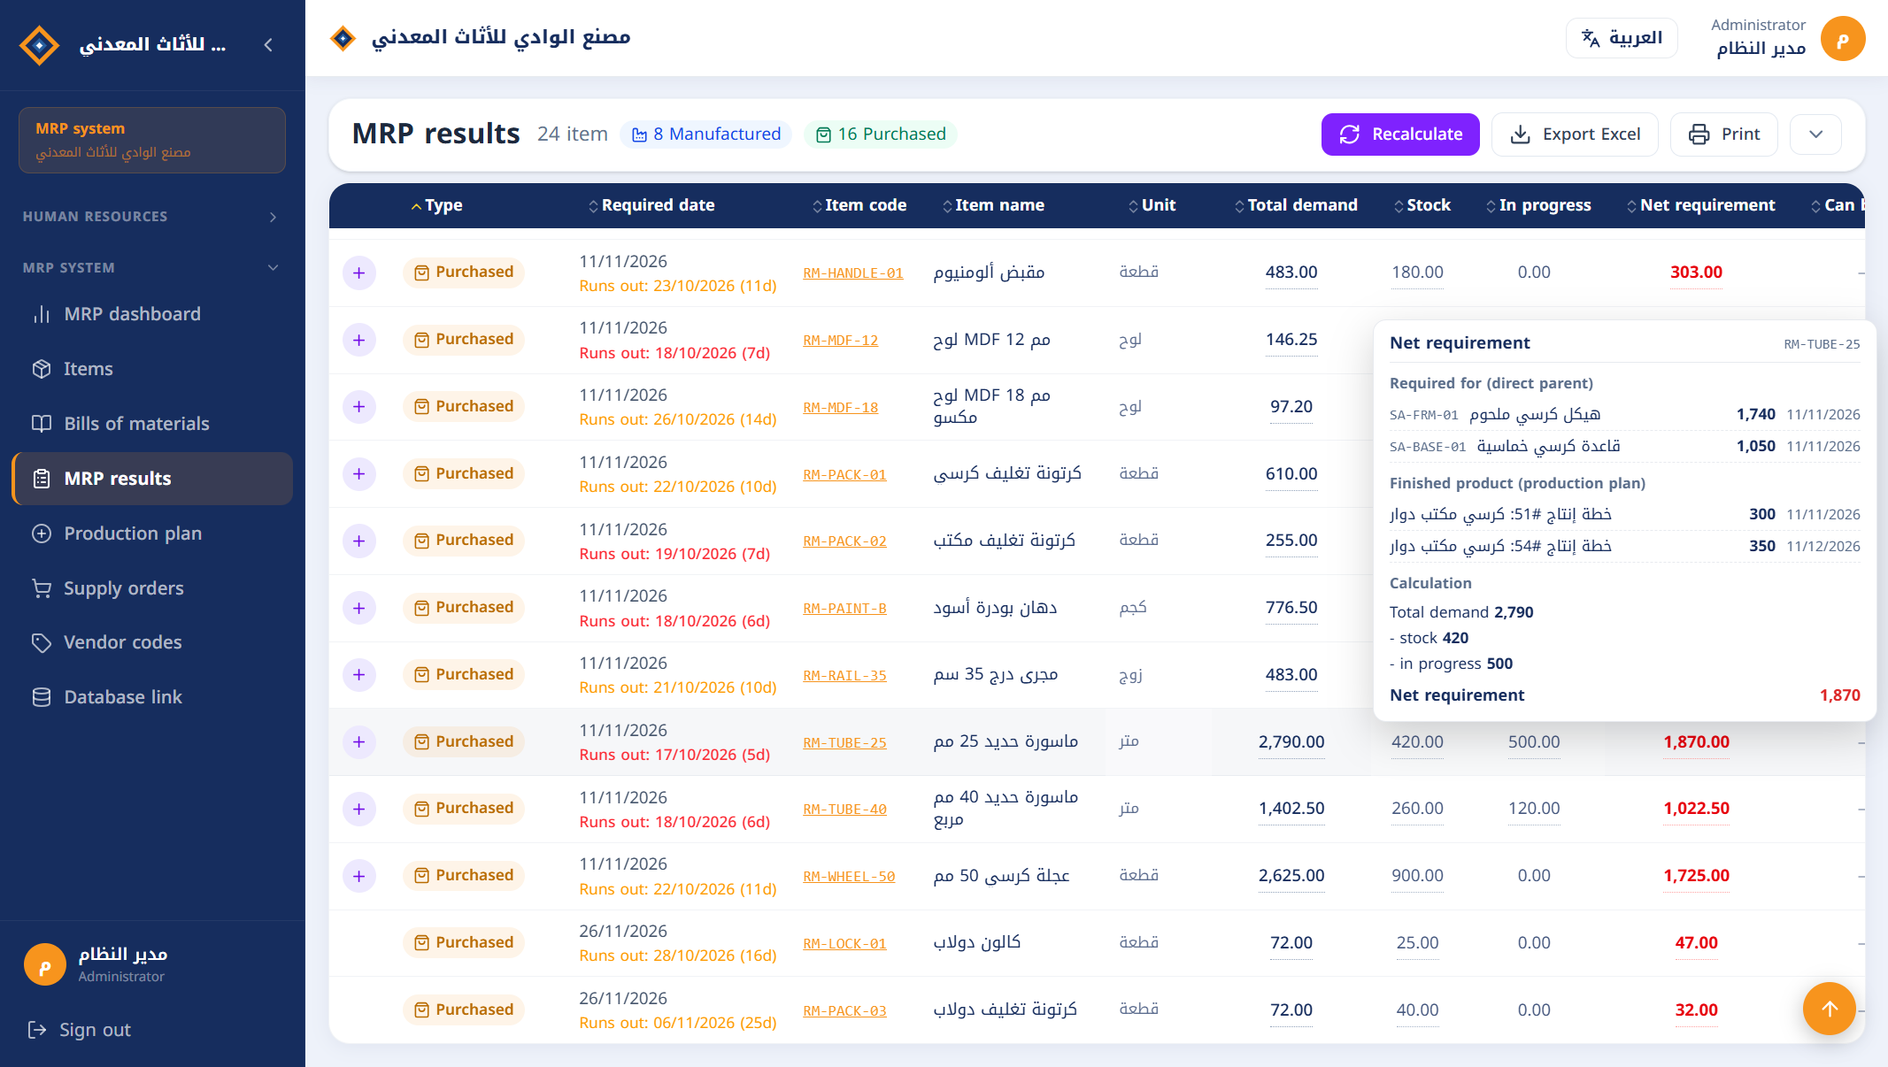Filter by 8 Manufactured chip
The width and height of the screenshot is (1888, 1067).
point(706,134)
